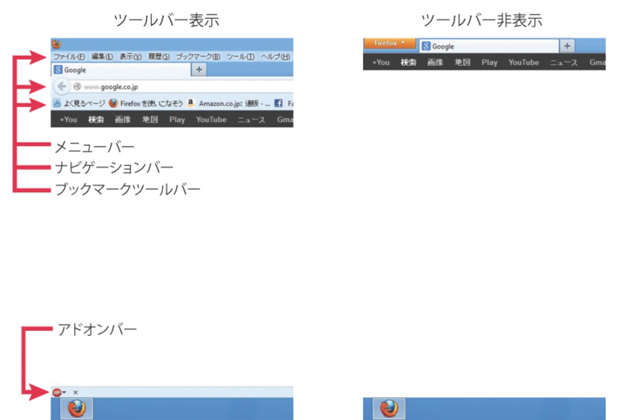
Task: Open Amazon.co.jp bookmark in bookmarks toolbar
Action: (228, 104)
